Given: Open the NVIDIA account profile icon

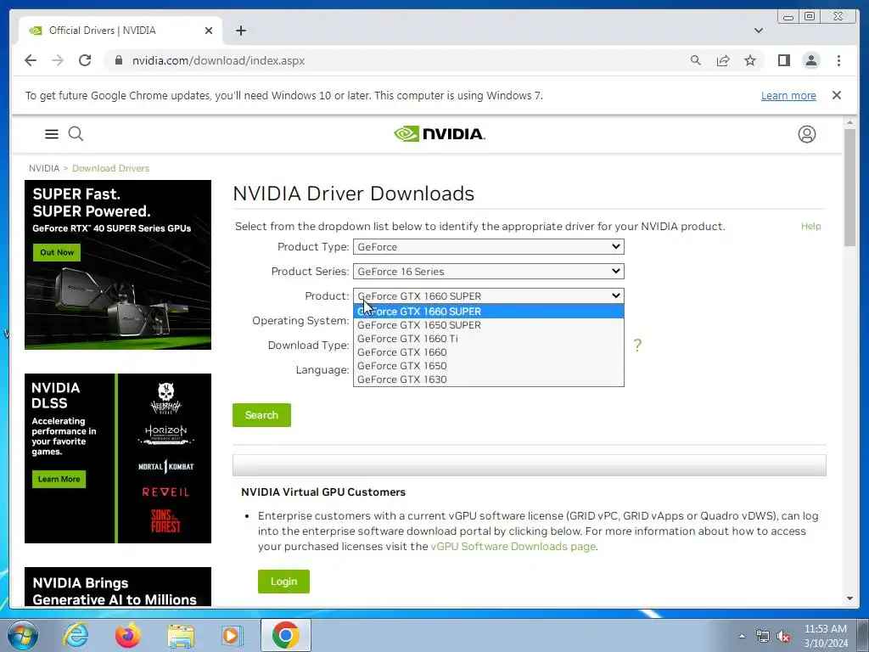Looking at the screenshot, I should pyautogui.click(x=807, y=134).
